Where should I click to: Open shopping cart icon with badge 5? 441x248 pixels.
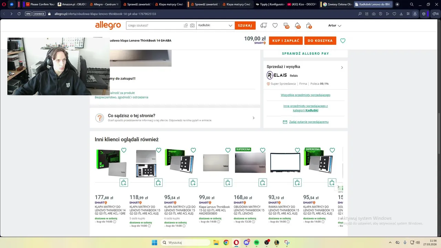coord(309,25)
